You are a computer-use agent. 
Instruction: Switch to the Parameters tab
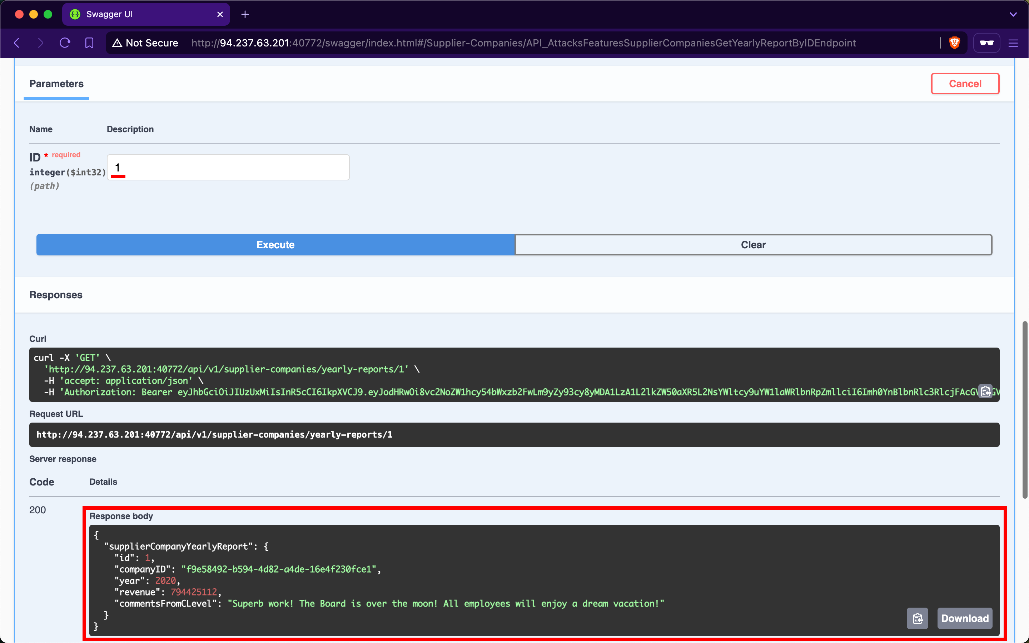(56, 84)
